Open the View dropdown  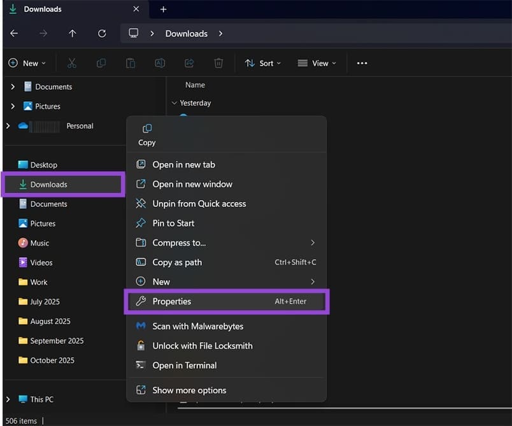coord(316,63)
